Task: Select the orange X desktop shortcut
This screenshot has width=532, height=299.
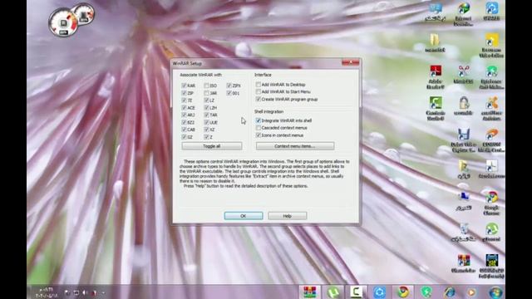Action: point(491,109)
